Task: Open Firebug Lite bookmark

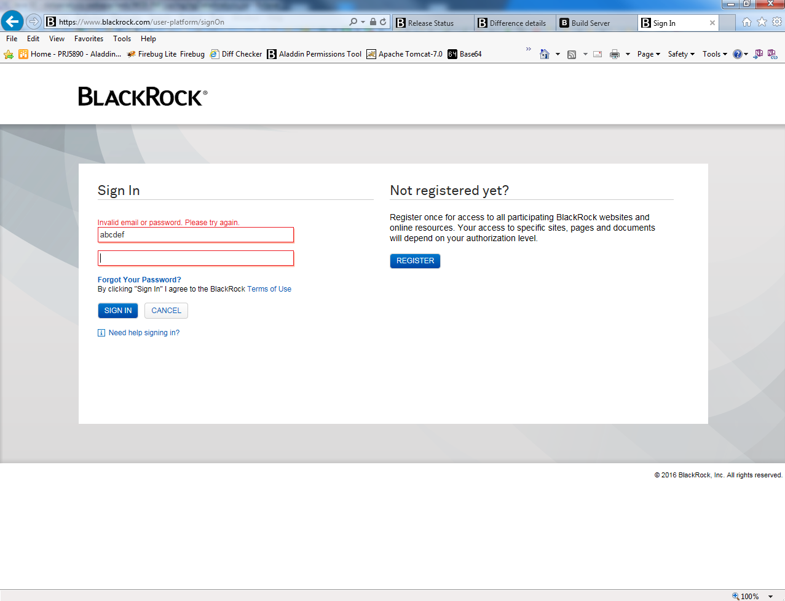Action: [151, 54]
